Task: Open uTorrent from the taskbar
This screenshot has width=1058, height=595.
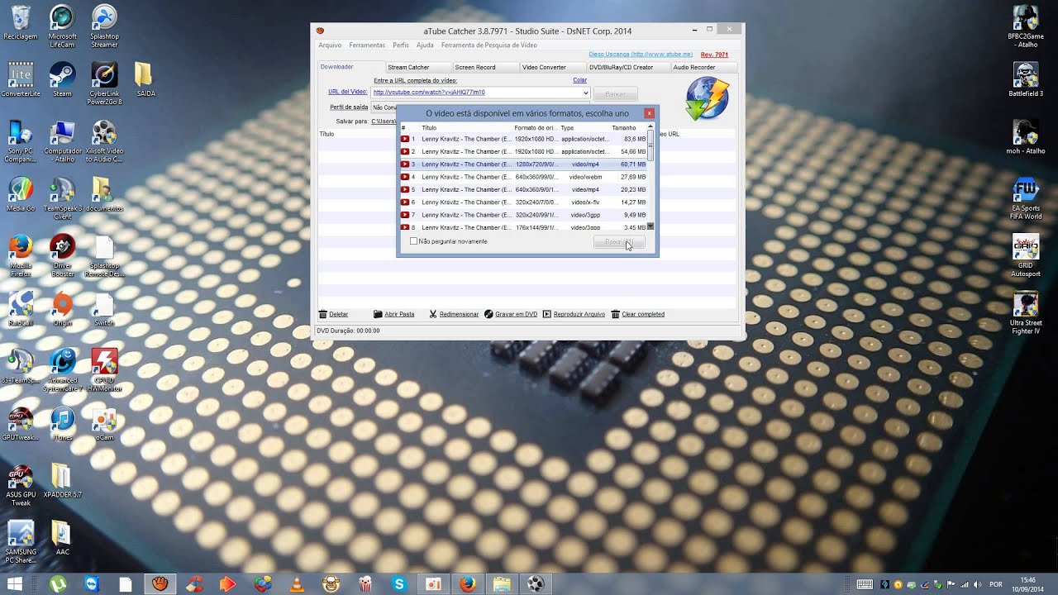Action: [x=58, y=583]
